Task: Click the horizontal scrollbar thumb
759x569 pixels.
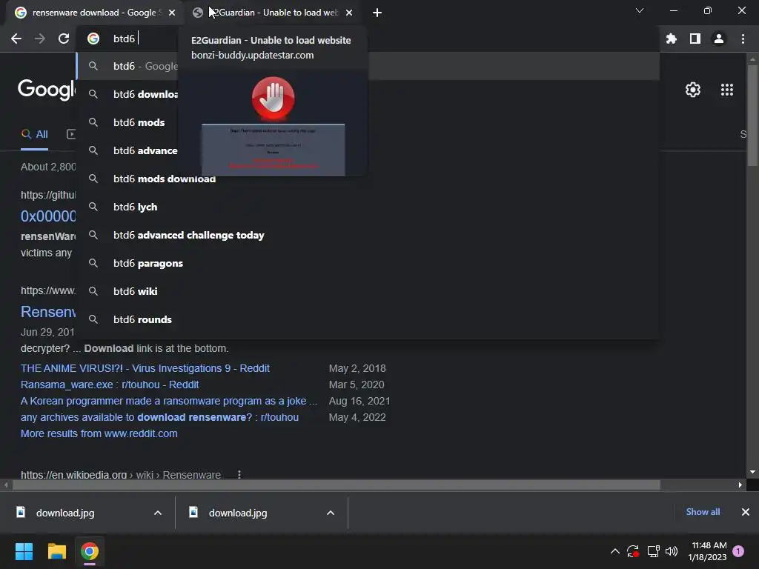Action: 336,485
